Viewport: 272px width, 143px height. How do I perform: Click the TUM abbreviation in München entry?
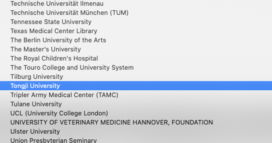pos(119,13)
